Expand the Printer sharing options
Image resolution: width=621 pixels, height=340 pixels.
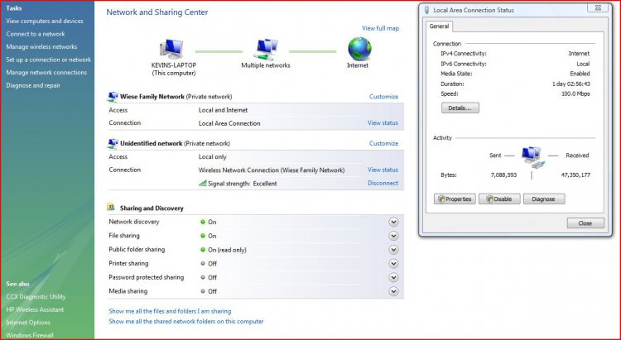pos(393,264)
